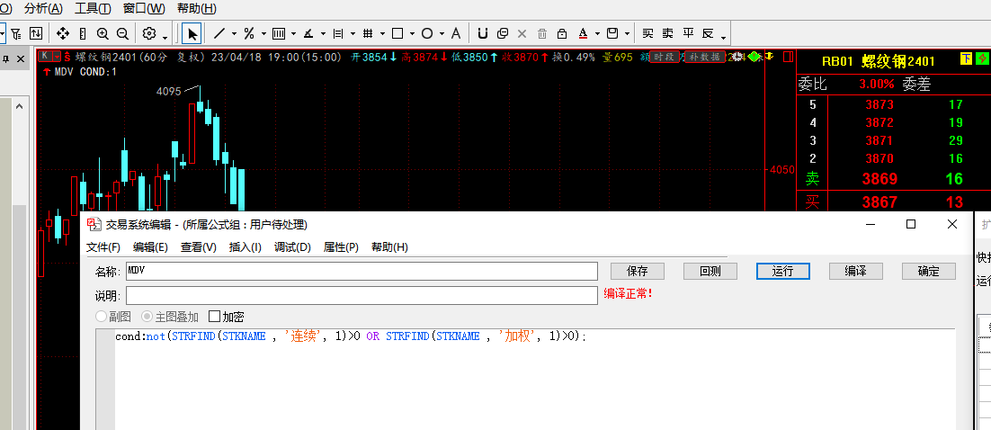Expand the line tool dropdown arrow
The image size is (991, 430).
click(234, 33)
